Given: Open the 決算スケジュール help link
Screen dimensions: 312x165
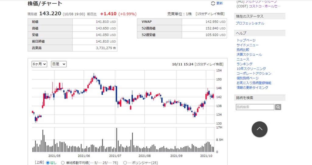Looking at the screenshot, I should [x=249, y=54].
